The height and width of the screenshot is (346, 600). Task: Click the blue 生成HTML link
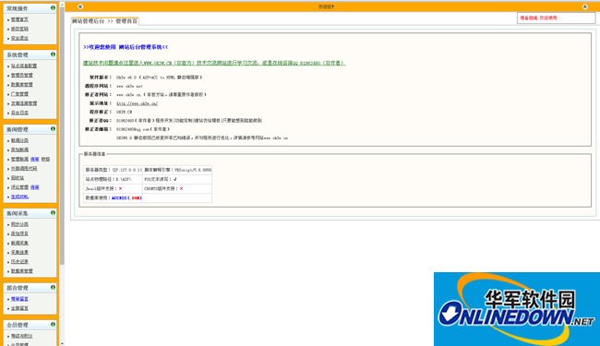tap(19, 197)
